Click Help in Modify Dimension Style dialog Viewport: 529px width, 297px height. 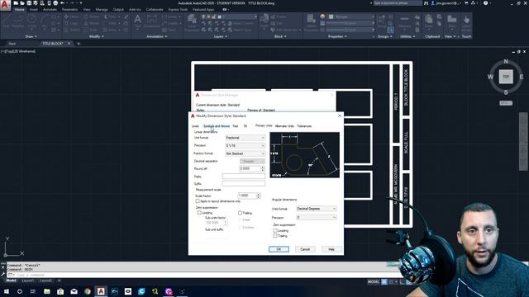331,249
